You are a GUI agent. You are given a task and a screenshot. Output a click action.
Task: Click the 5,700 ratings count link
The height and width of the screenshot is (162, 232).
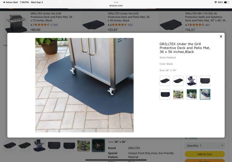tap(54, 25)
